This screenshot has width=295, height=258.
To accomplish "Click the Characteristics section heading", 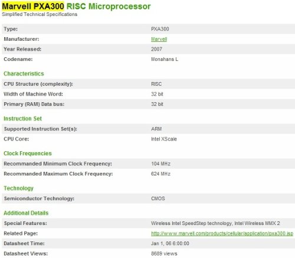I will tap(24, 74).
